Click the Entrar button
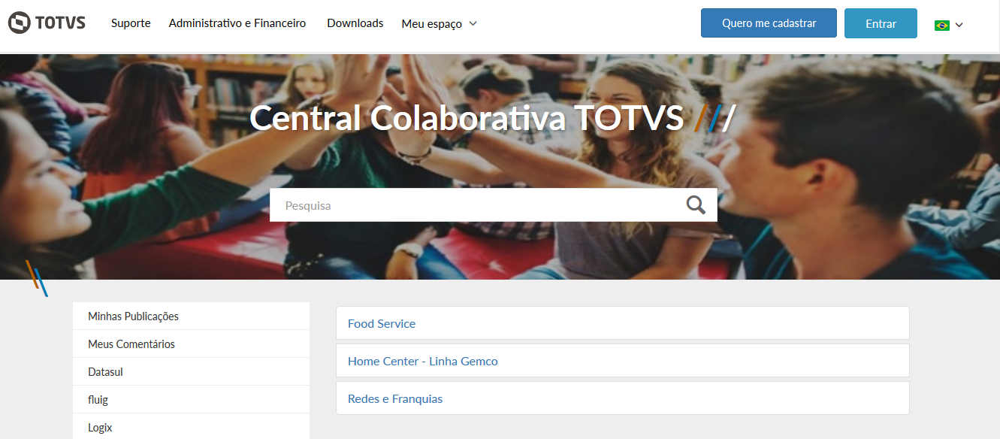 pos(881,23)
